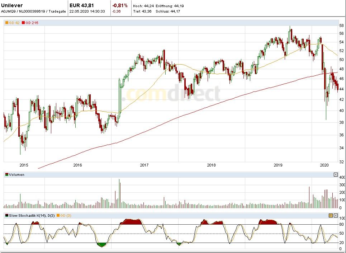Select the GD 215 moving average label
The width and height of the screenshot is (346, 253).
coord(32,23)
